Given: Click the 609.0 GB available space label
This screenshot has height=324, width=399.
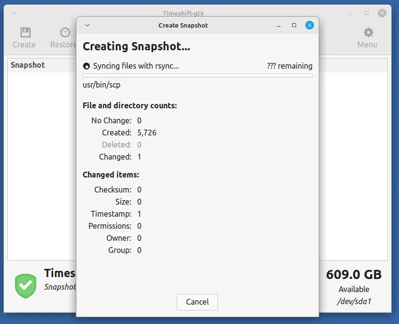Looking at the screenshot, I should click(x=354, y=275).
